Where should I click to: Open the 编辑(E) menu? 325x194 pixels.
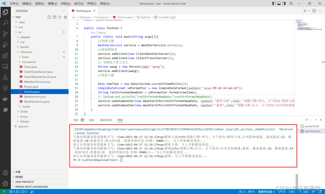27,4
